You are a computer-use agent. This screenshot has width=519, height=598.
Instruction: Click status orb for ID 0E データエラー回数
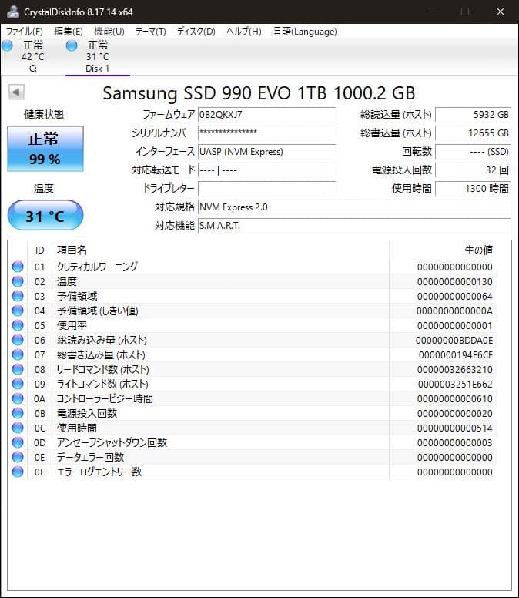pos(18,457)
